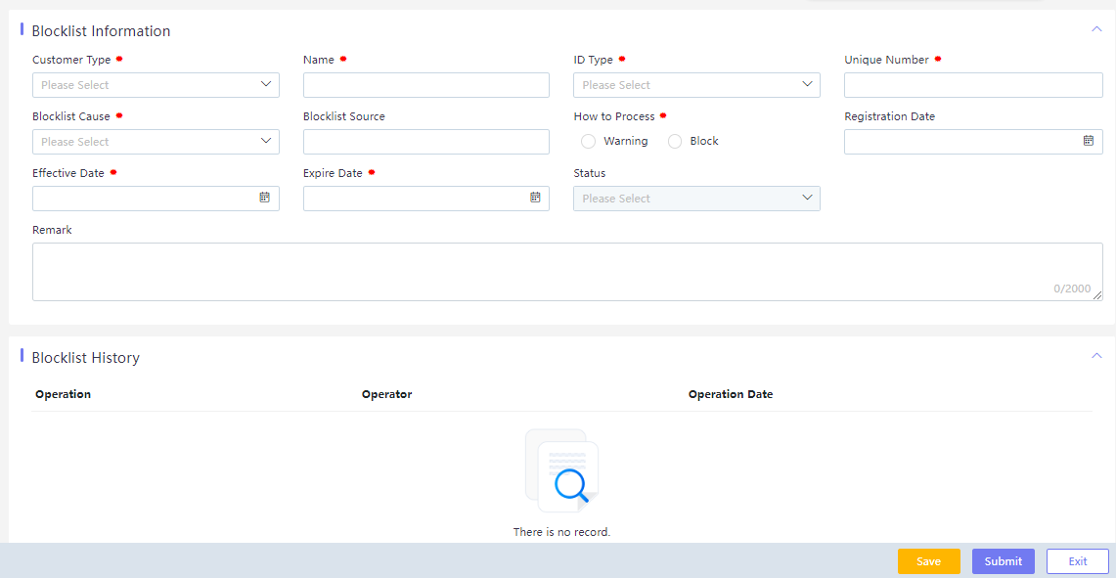The height and width of the screenshot is (578, 1116).
Task: Open the Status dropdown
Action: pos(696,199)
